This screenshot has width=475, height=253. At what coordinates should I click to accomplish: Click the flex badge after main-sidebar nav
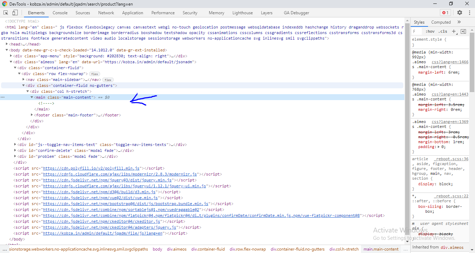(x=108, y=80)
